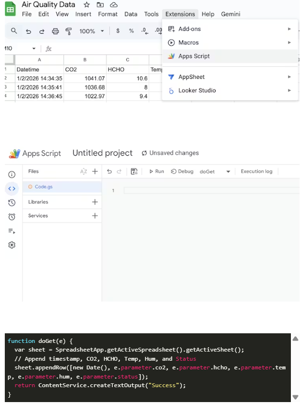300x404 pixels.
Task: Click the Overview info icon
Action: click(12, 175)
